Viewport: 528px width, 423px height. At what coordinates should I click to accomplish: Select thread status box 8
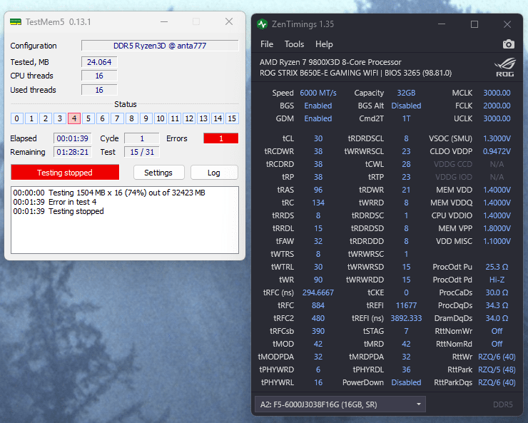point(132,118)
